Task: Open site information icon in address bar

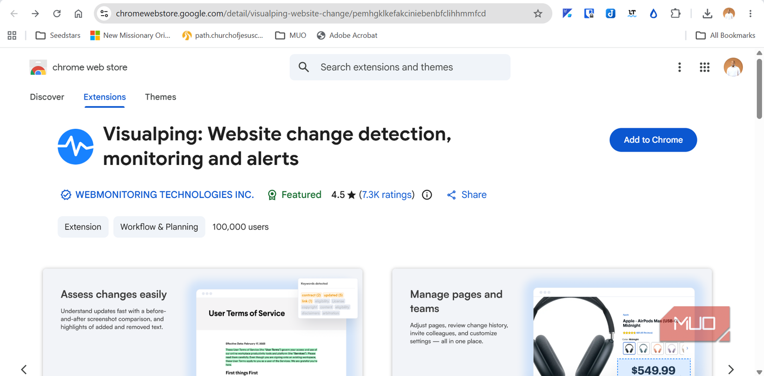Action: point(105,14)
